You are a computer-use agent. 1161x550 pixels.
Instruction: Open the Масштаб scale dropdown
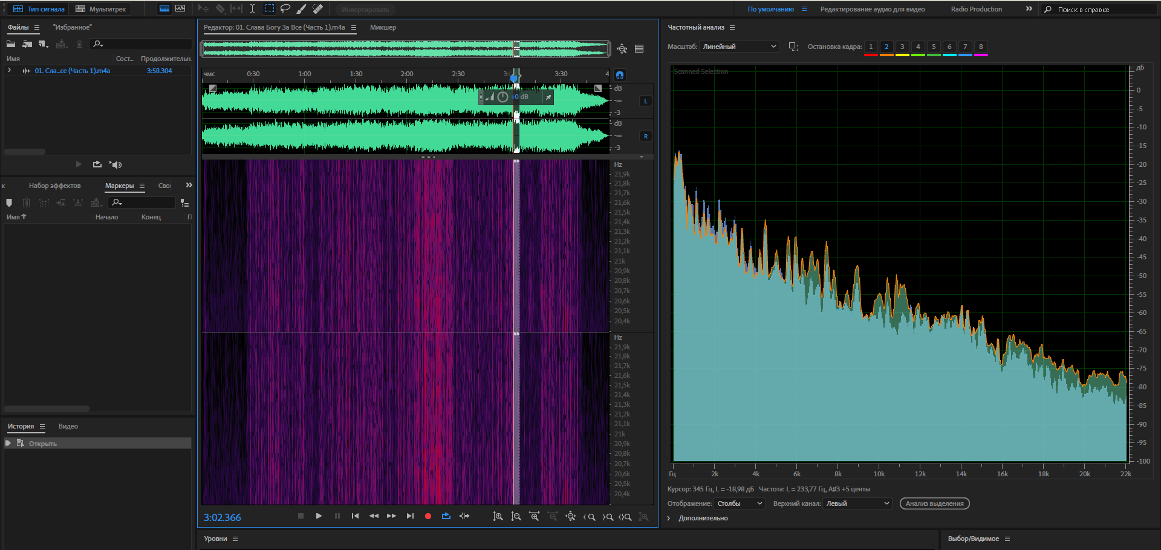tap(739, 47)
